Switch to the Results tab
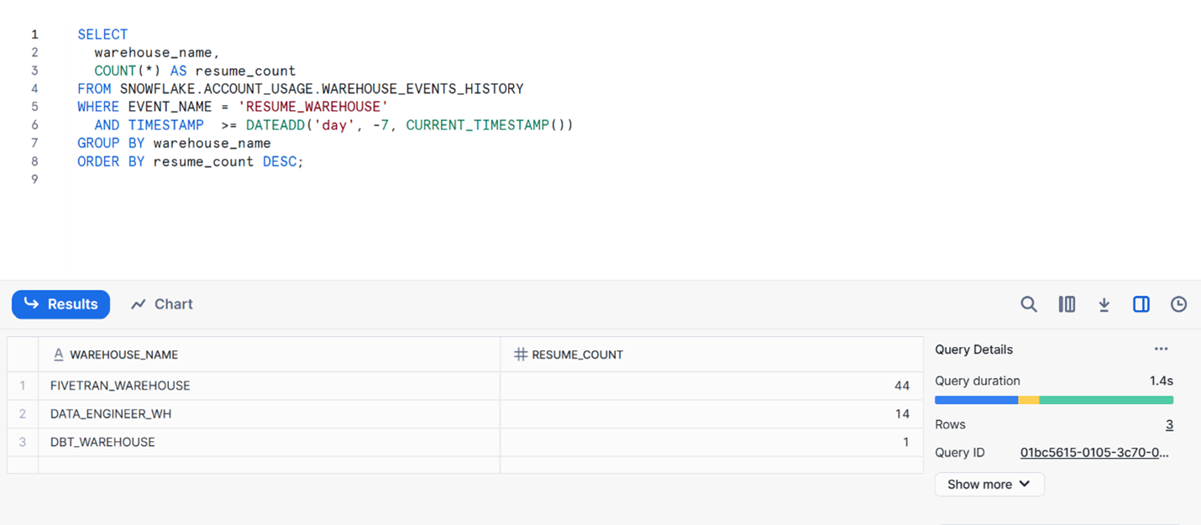 click(60, 304)
